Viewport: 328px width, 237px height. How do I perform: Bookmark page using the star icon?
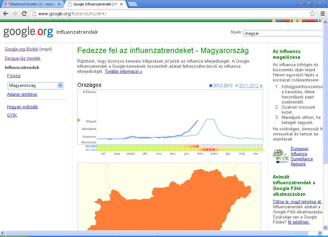coord(312,13)
